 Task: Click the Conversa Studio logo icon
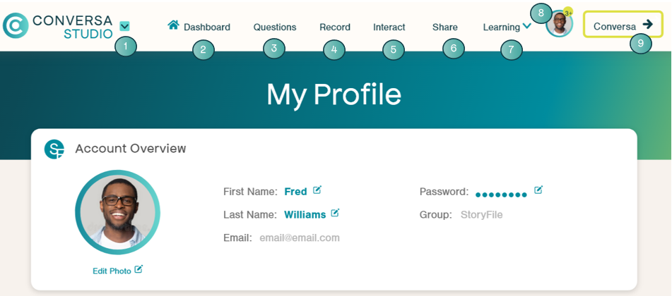coord(16,25)
